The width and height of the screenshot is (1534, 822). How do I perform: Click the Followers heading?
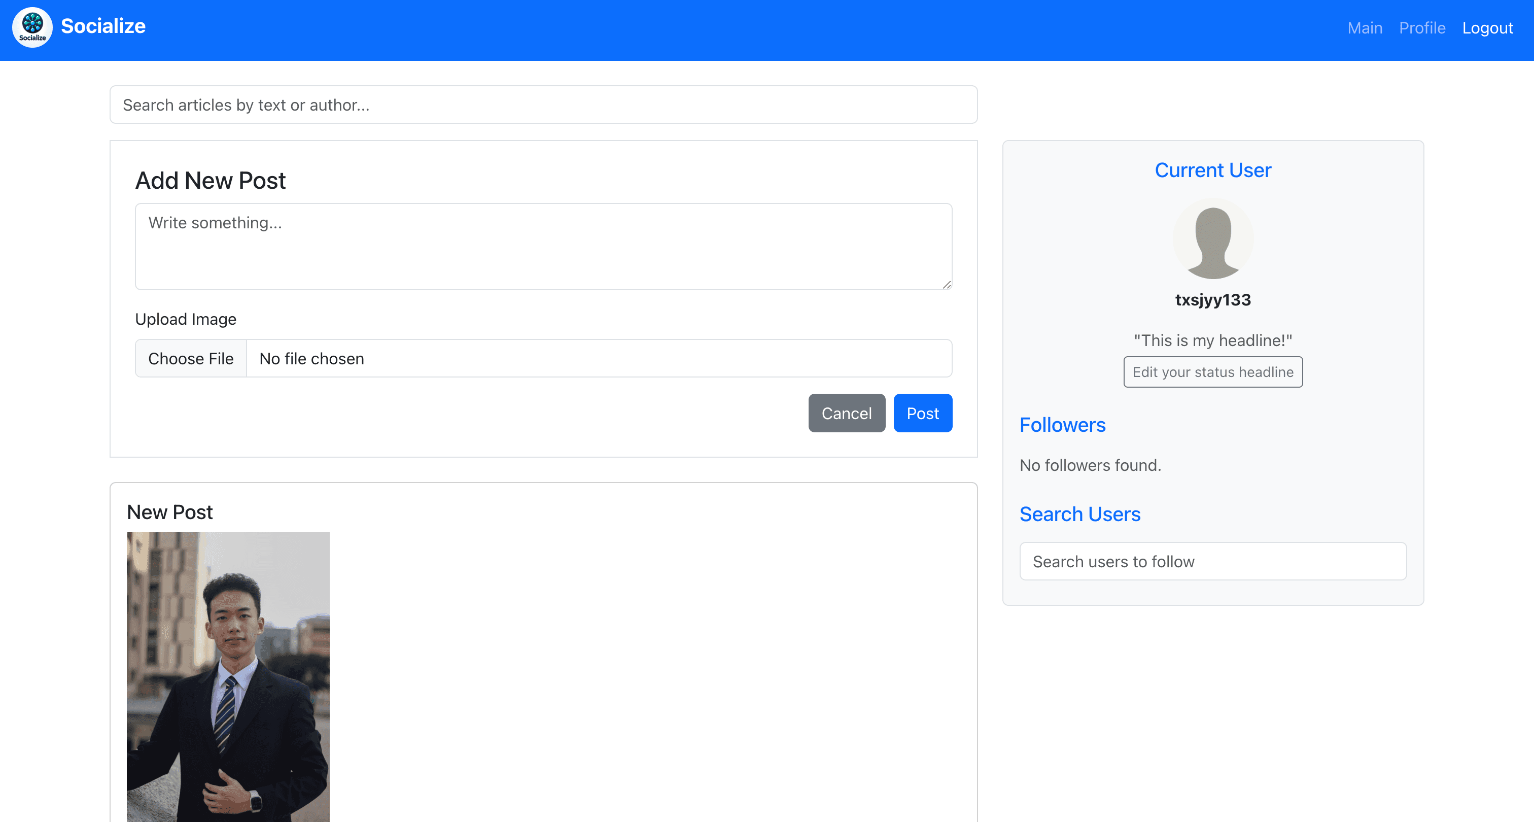1062,425
